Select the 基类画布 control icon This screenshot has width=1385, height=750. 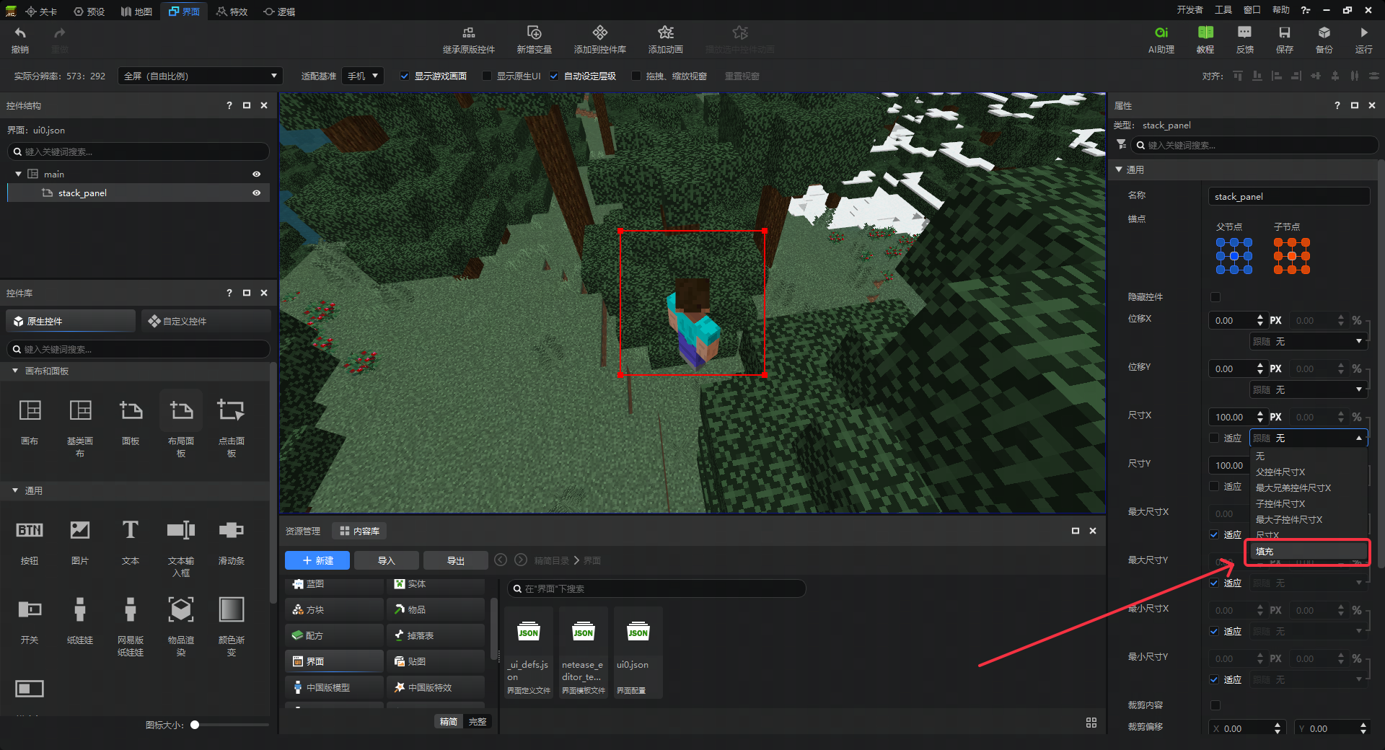pyautogui.click(x=80, y=410)
